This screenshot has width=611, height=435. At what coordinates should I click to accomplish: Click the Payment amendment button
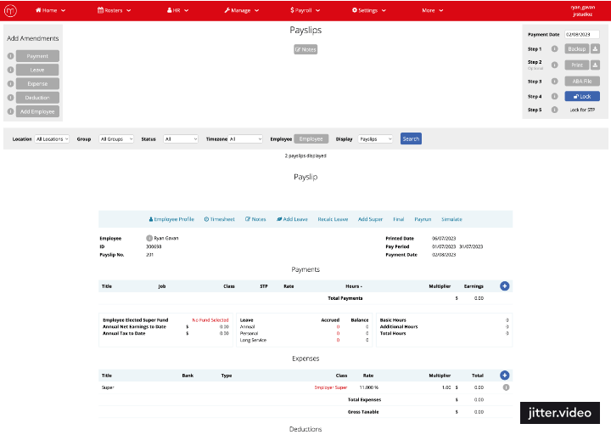pyautogui.click(x=37, y=56)
